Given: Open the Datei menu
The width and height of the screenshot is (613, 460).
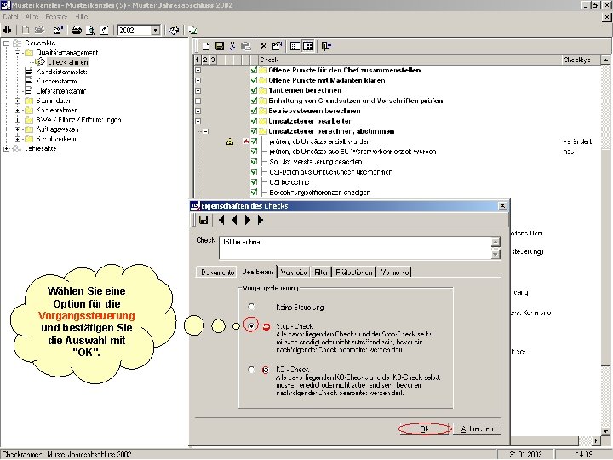Looking at the screenshot, I should coord(10,16).
